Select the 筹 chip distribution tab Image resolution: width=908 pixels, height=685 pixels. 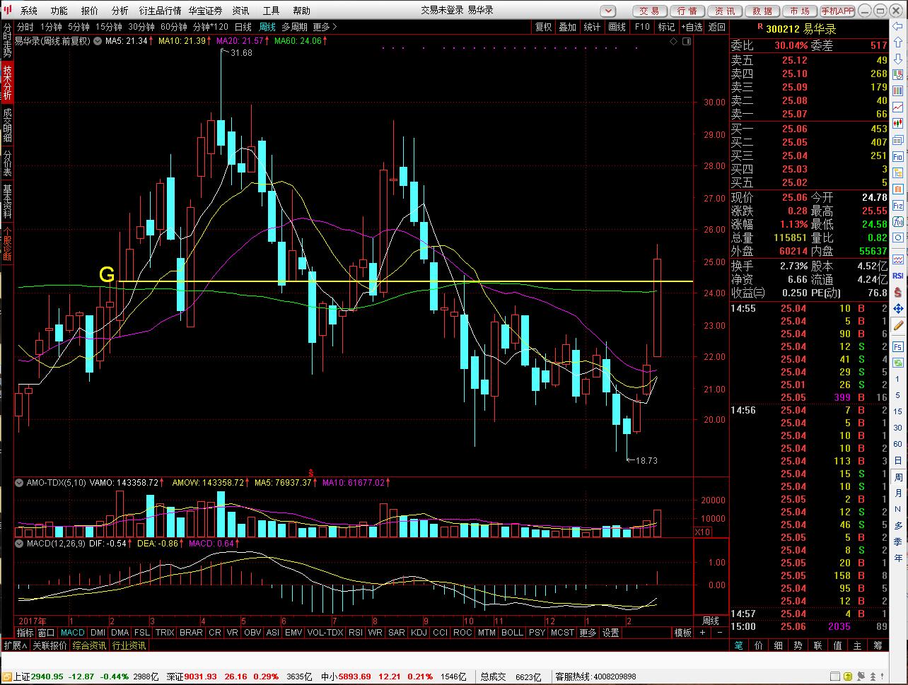[x=876, y=645]
